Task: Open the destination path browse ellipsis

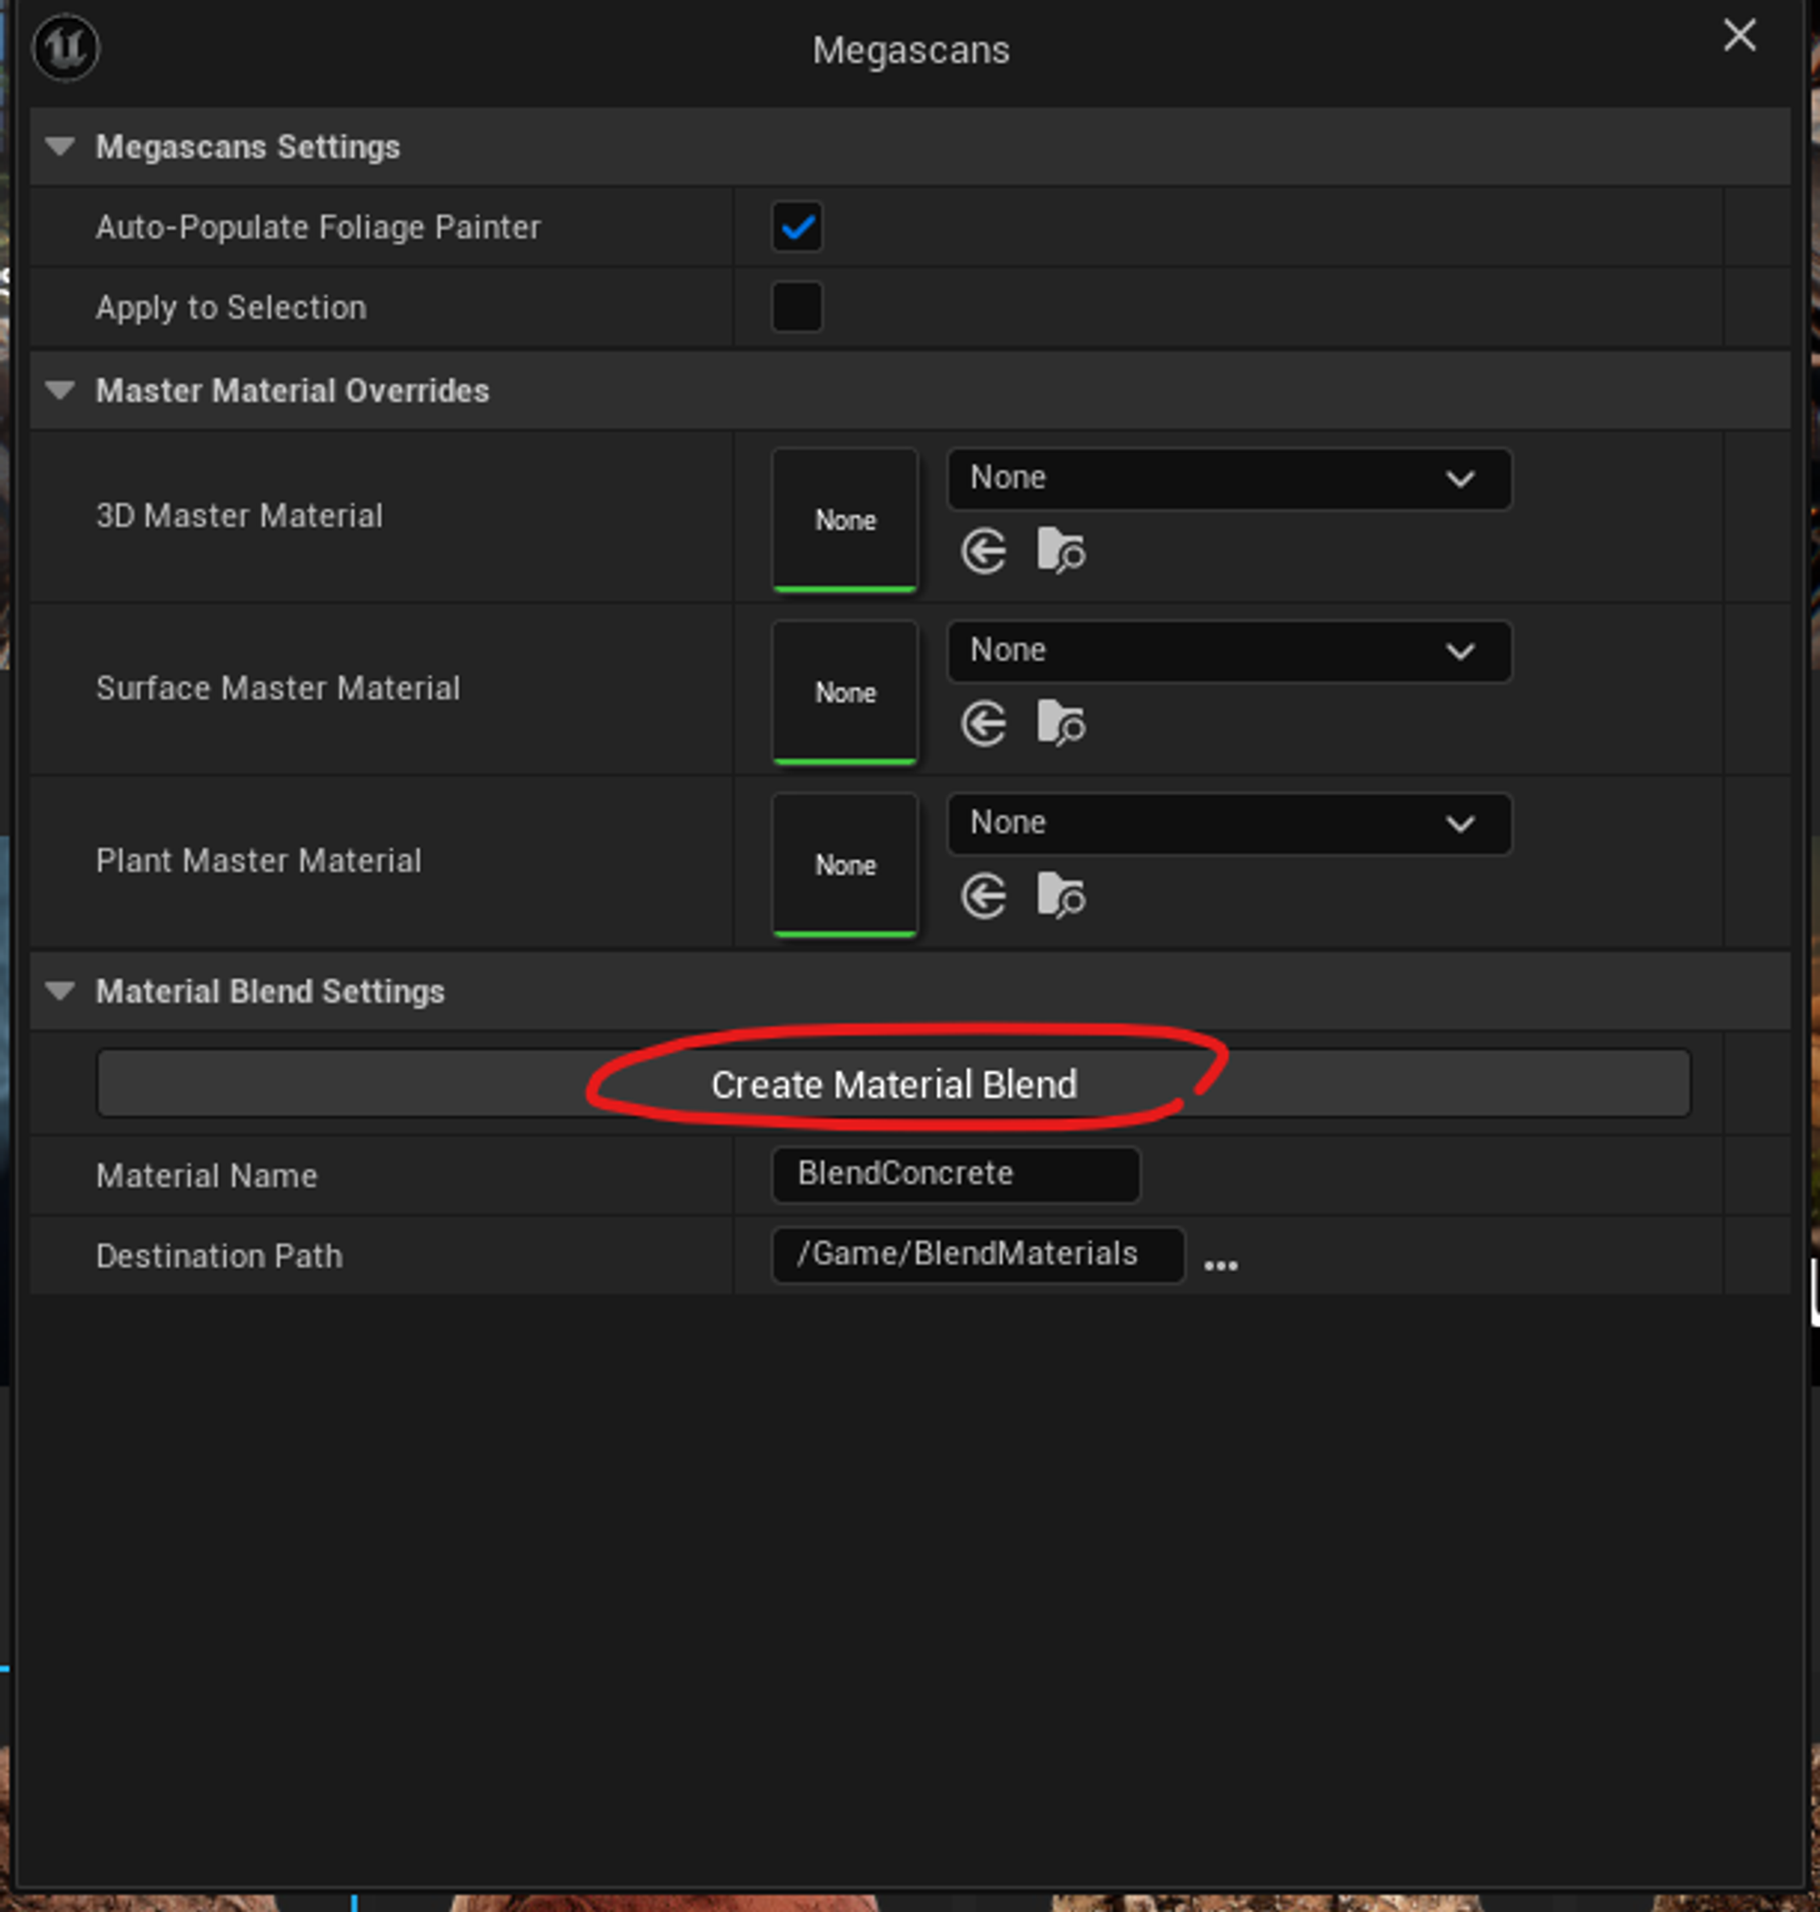Action: coord(1219,1264)
